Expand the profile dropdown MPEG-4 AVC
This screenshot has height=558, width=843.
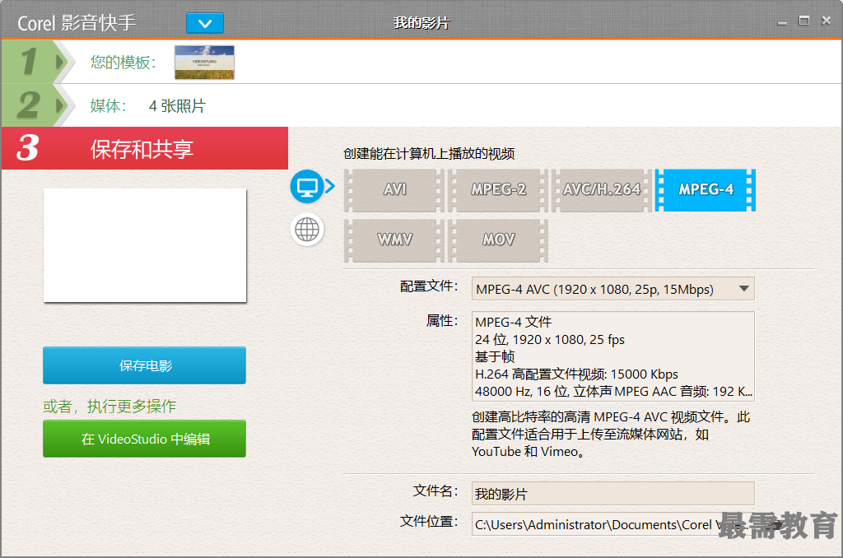click(x=612, y=289)
